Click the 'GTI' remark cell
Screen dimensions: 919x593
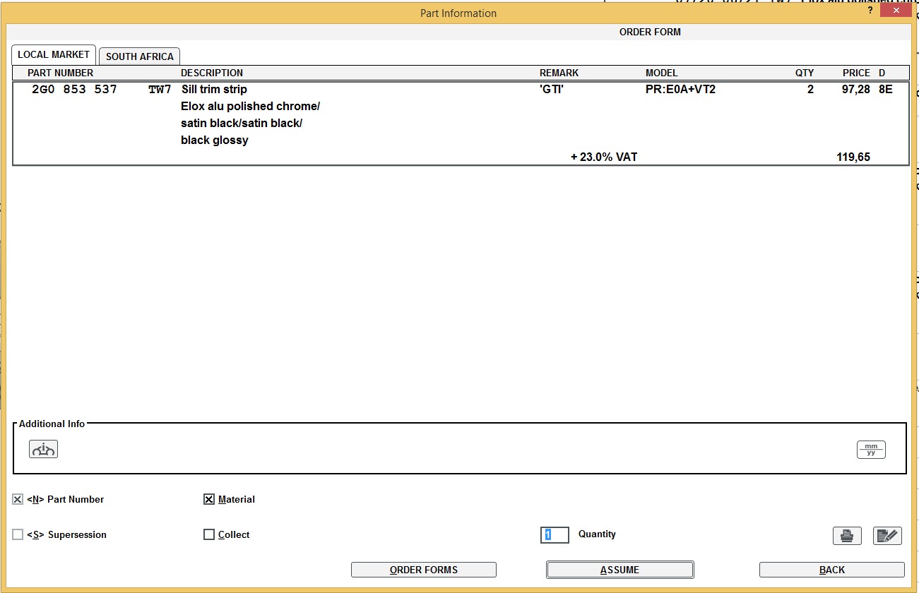pyautogui.click(x=552, y=90)
